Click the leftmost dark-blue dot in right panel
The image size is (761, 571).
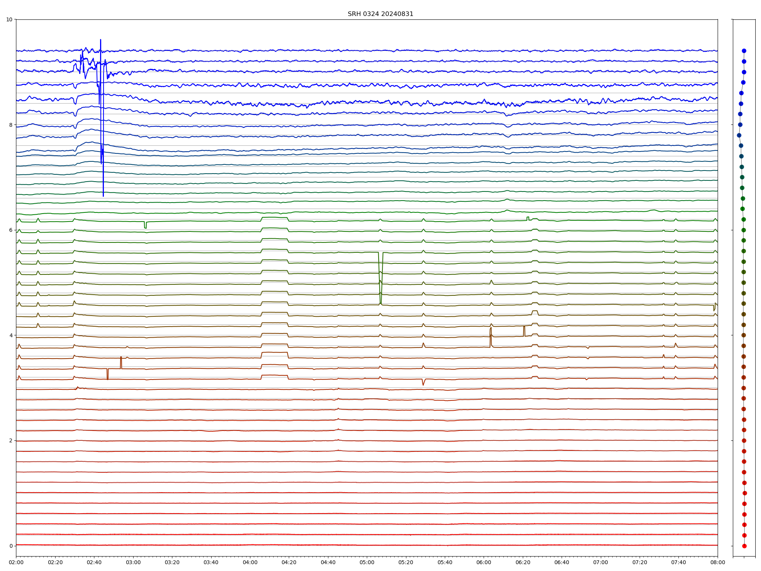click(739, 135)
